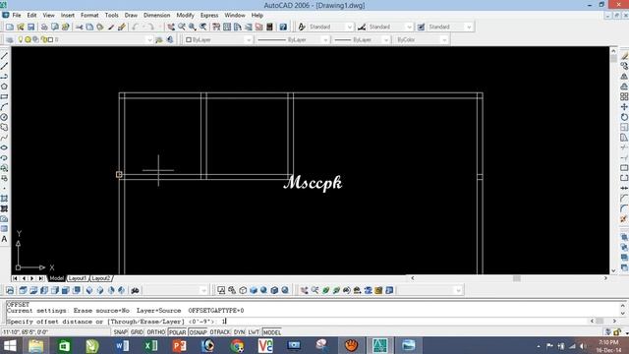Screen dimensions: 629x354
Task: Click the Windows Start button
Action: 10,345
